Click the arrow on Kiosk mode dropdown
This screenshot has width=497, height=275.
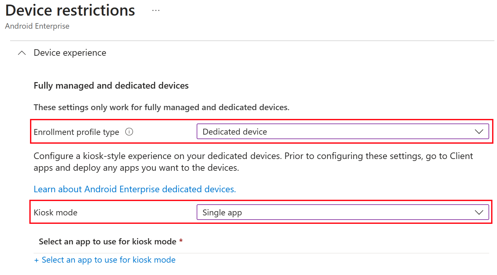tap(479, 212)
